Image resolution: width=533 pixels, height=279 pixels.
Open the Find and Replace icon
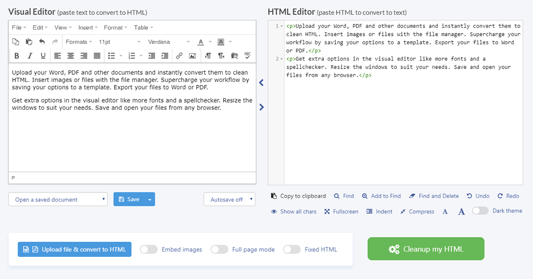coord(234,55)
